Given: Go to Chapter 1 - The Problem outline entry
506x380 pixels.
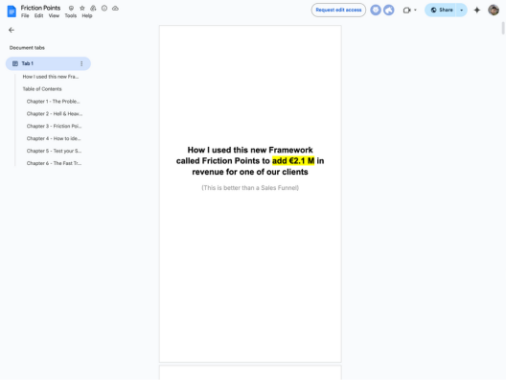Looking at the screenshot, I should [x=54, y=102].
